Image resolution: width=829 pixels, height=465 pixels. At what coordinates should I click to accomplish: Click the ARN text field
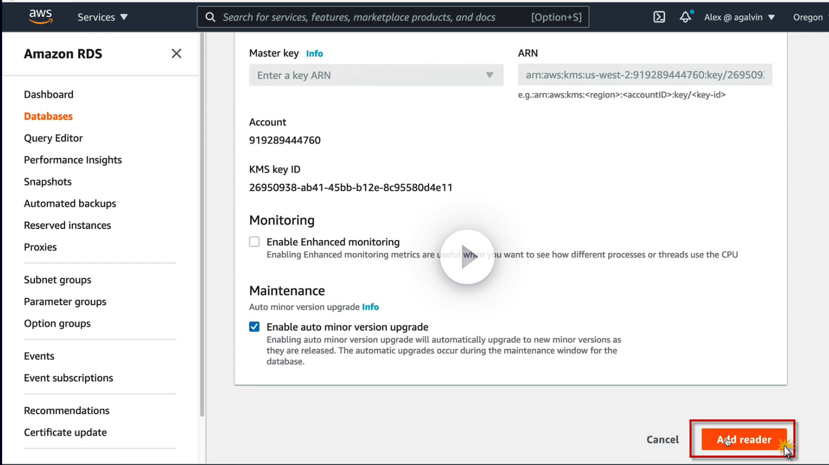(645, 75)
